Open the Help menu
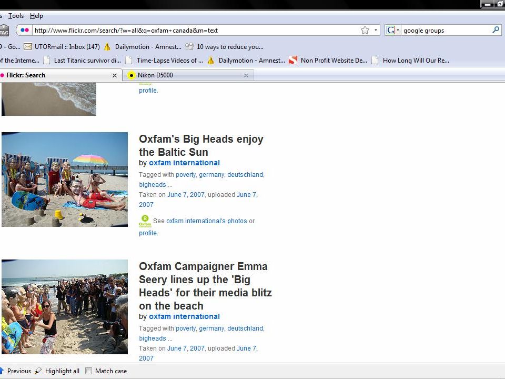Screen dimensions: 505x379 point(36,16)
